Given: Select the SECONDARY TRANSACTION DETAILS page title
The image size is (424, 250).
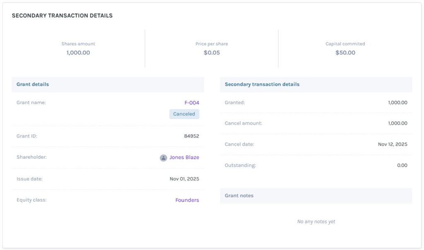Looking at the screenshot, I should coord(62,15).
